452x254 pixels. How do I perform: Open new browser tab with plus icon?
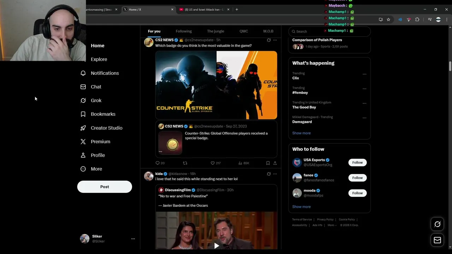(237, 10)
